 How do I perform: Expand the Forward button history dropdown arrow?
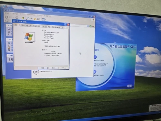20,18
